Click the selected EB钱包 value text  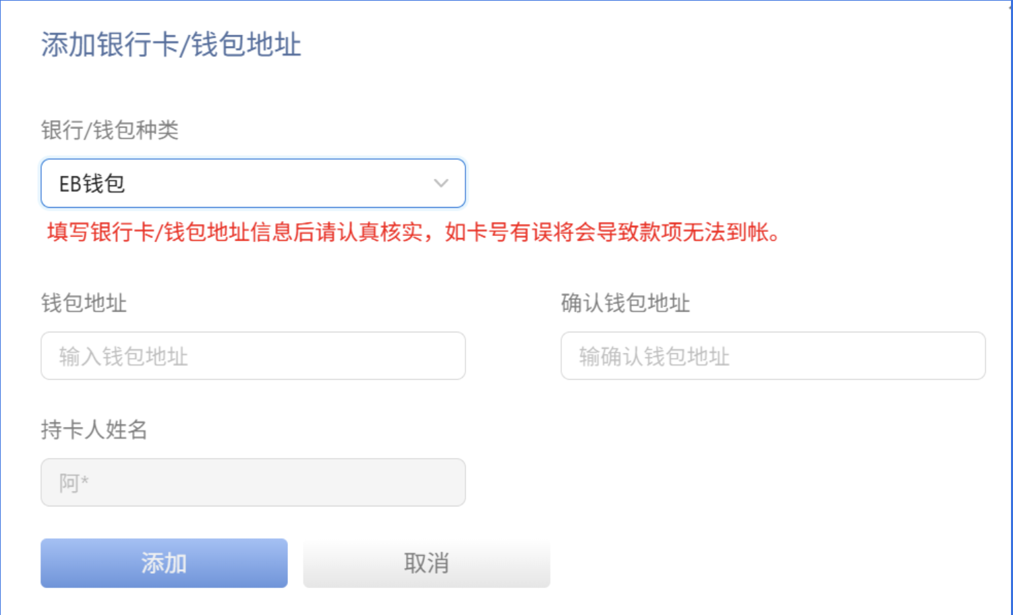[92, 183]
